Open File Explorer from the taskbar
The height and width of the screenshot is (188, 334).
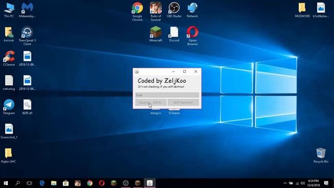[54, 183]
